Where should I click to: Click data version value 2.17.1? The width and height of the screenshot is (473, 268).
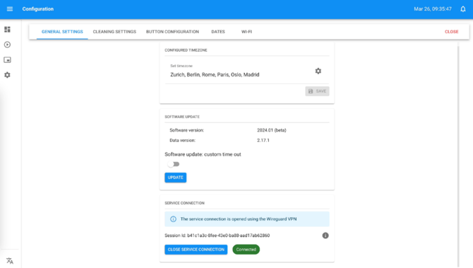pos(263,140)
